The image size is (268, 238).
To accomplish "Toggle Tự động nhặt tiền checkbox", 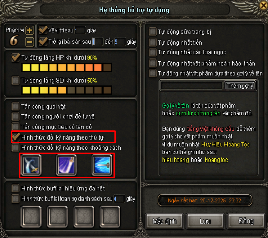I will (153, 42).
